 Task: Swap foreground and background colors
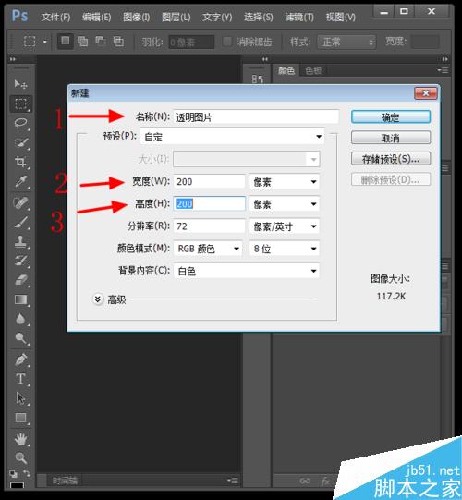click(27, 473)
